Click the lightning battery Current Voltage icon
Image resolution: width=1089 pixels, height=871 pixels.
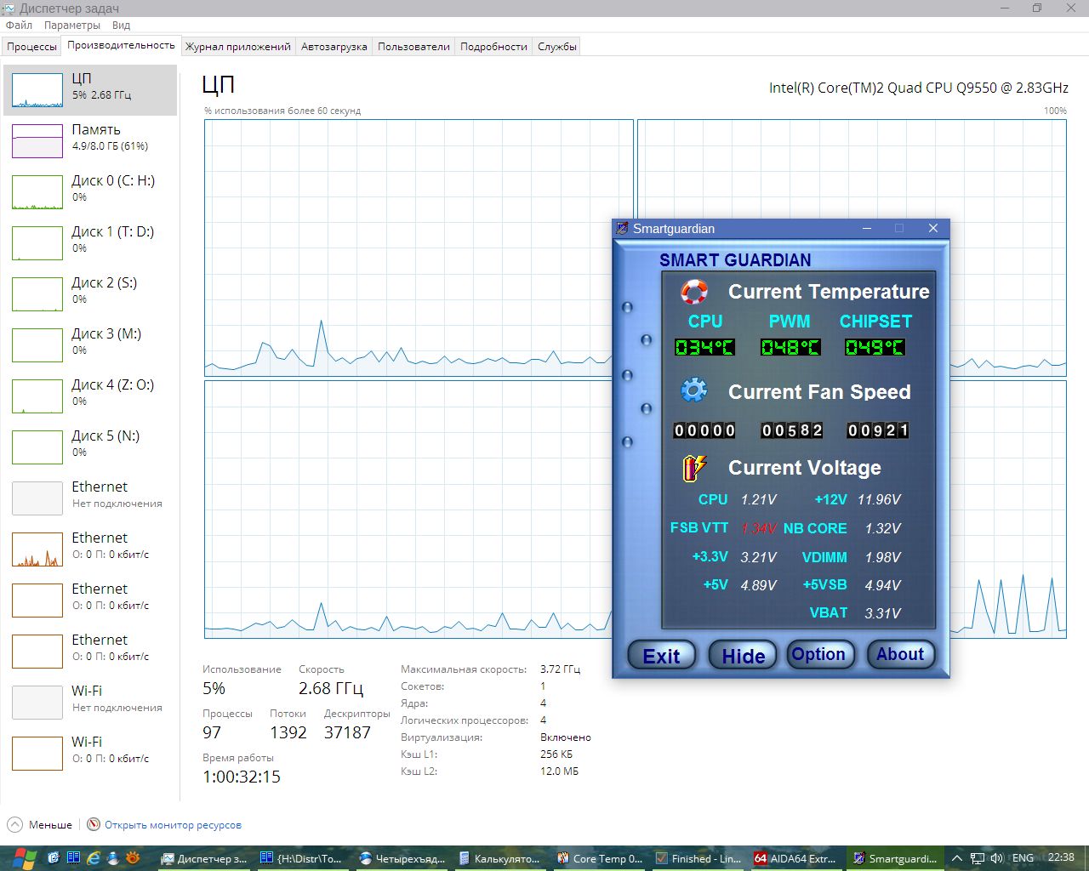694,468
